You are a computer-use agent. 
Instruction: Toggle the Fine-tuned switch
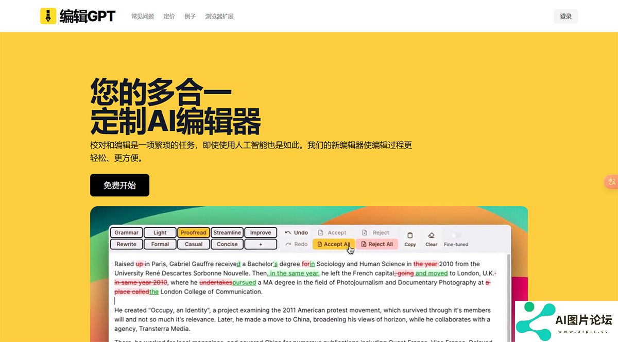(x=456, y=235)
